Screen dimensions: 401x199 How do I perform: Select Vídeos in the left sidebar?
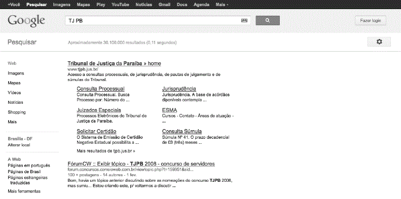coord(14,93)
